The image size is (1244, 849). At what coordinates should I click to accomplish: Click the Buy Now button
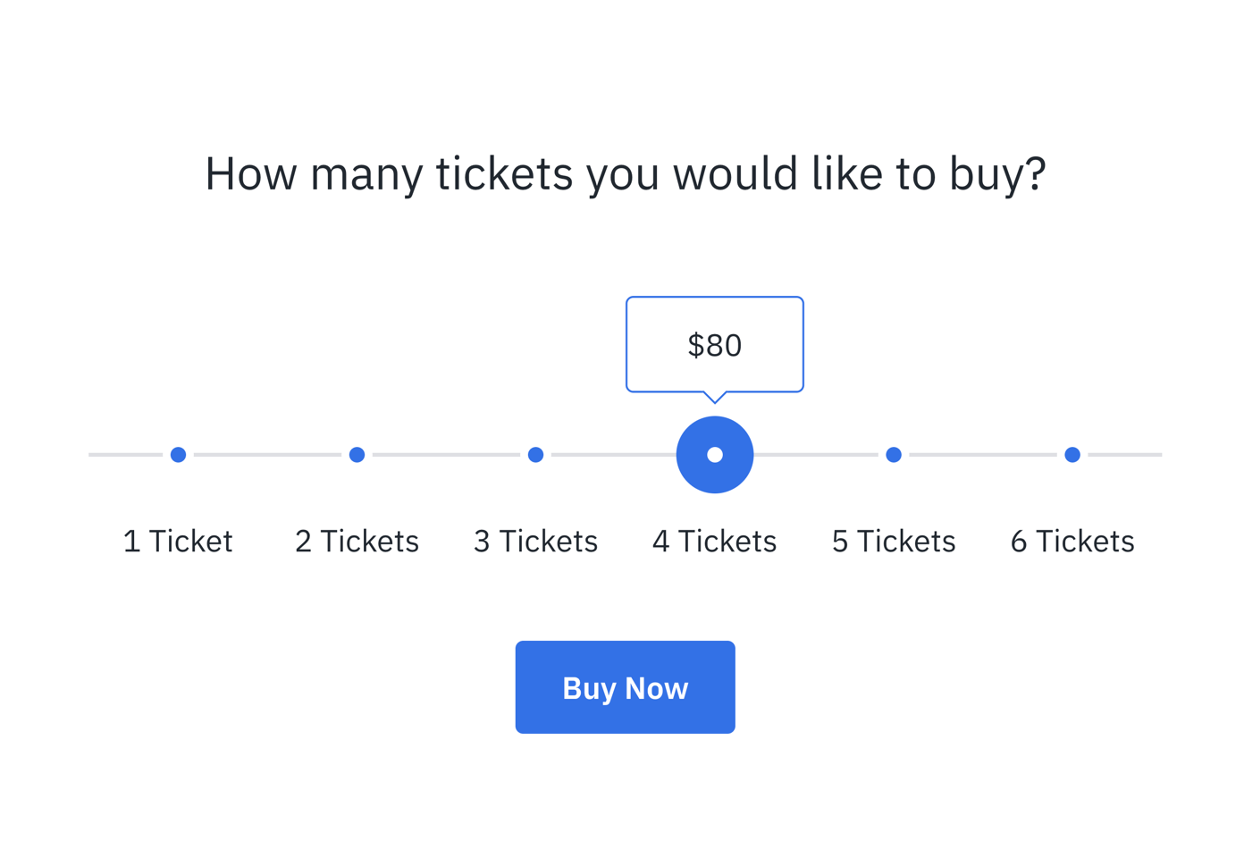625,687
